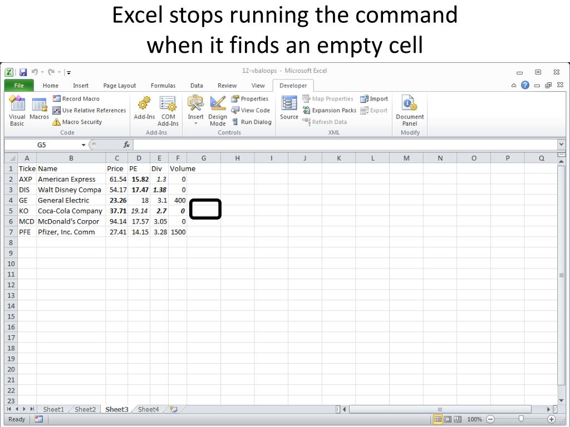Click the vertical scrollbar down arrow
This screenshot has height=427, width=570.
[561, 400]
